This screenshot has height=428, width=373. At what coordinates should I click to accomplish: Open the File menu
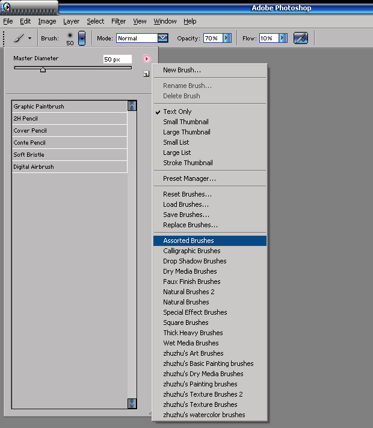tap(8, 21)
